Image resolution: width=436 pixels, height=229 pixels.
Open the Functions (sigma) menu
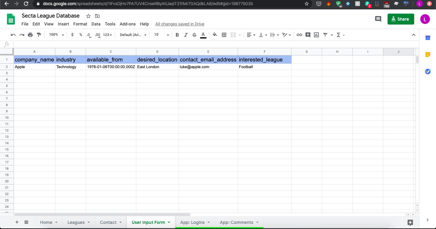[339, 35]
